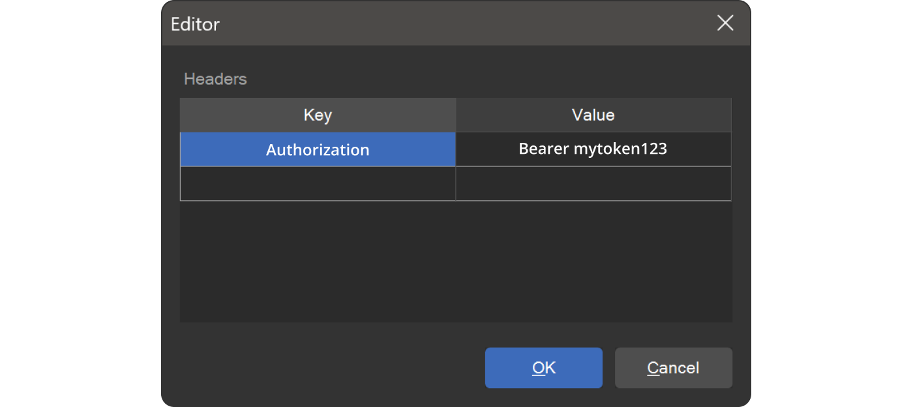The height and width of the screenshot is (407, 913).
Task: Select the token value next to Authorization
Action: (593, 149)
